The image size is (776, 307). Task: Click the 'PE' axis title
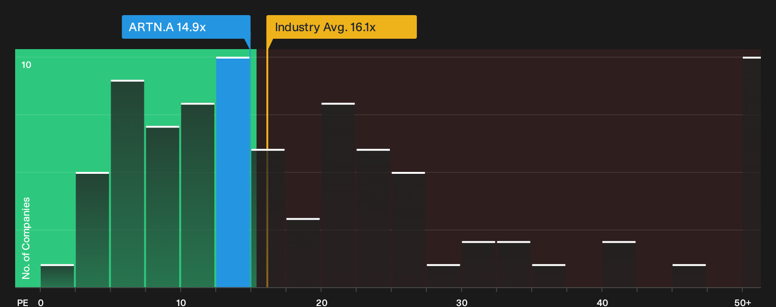click(x=23, y=302)
